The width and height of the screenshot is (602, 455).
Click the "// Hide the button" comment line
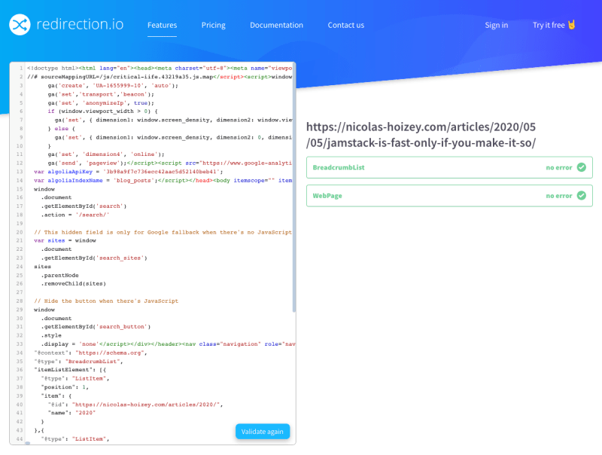pyautogui.click(x=106, y=301)
